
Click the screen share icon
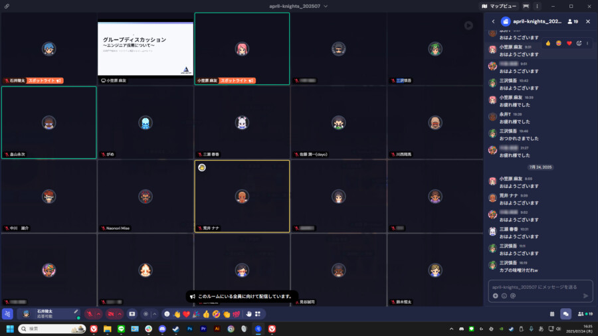[x=132, y=313]
